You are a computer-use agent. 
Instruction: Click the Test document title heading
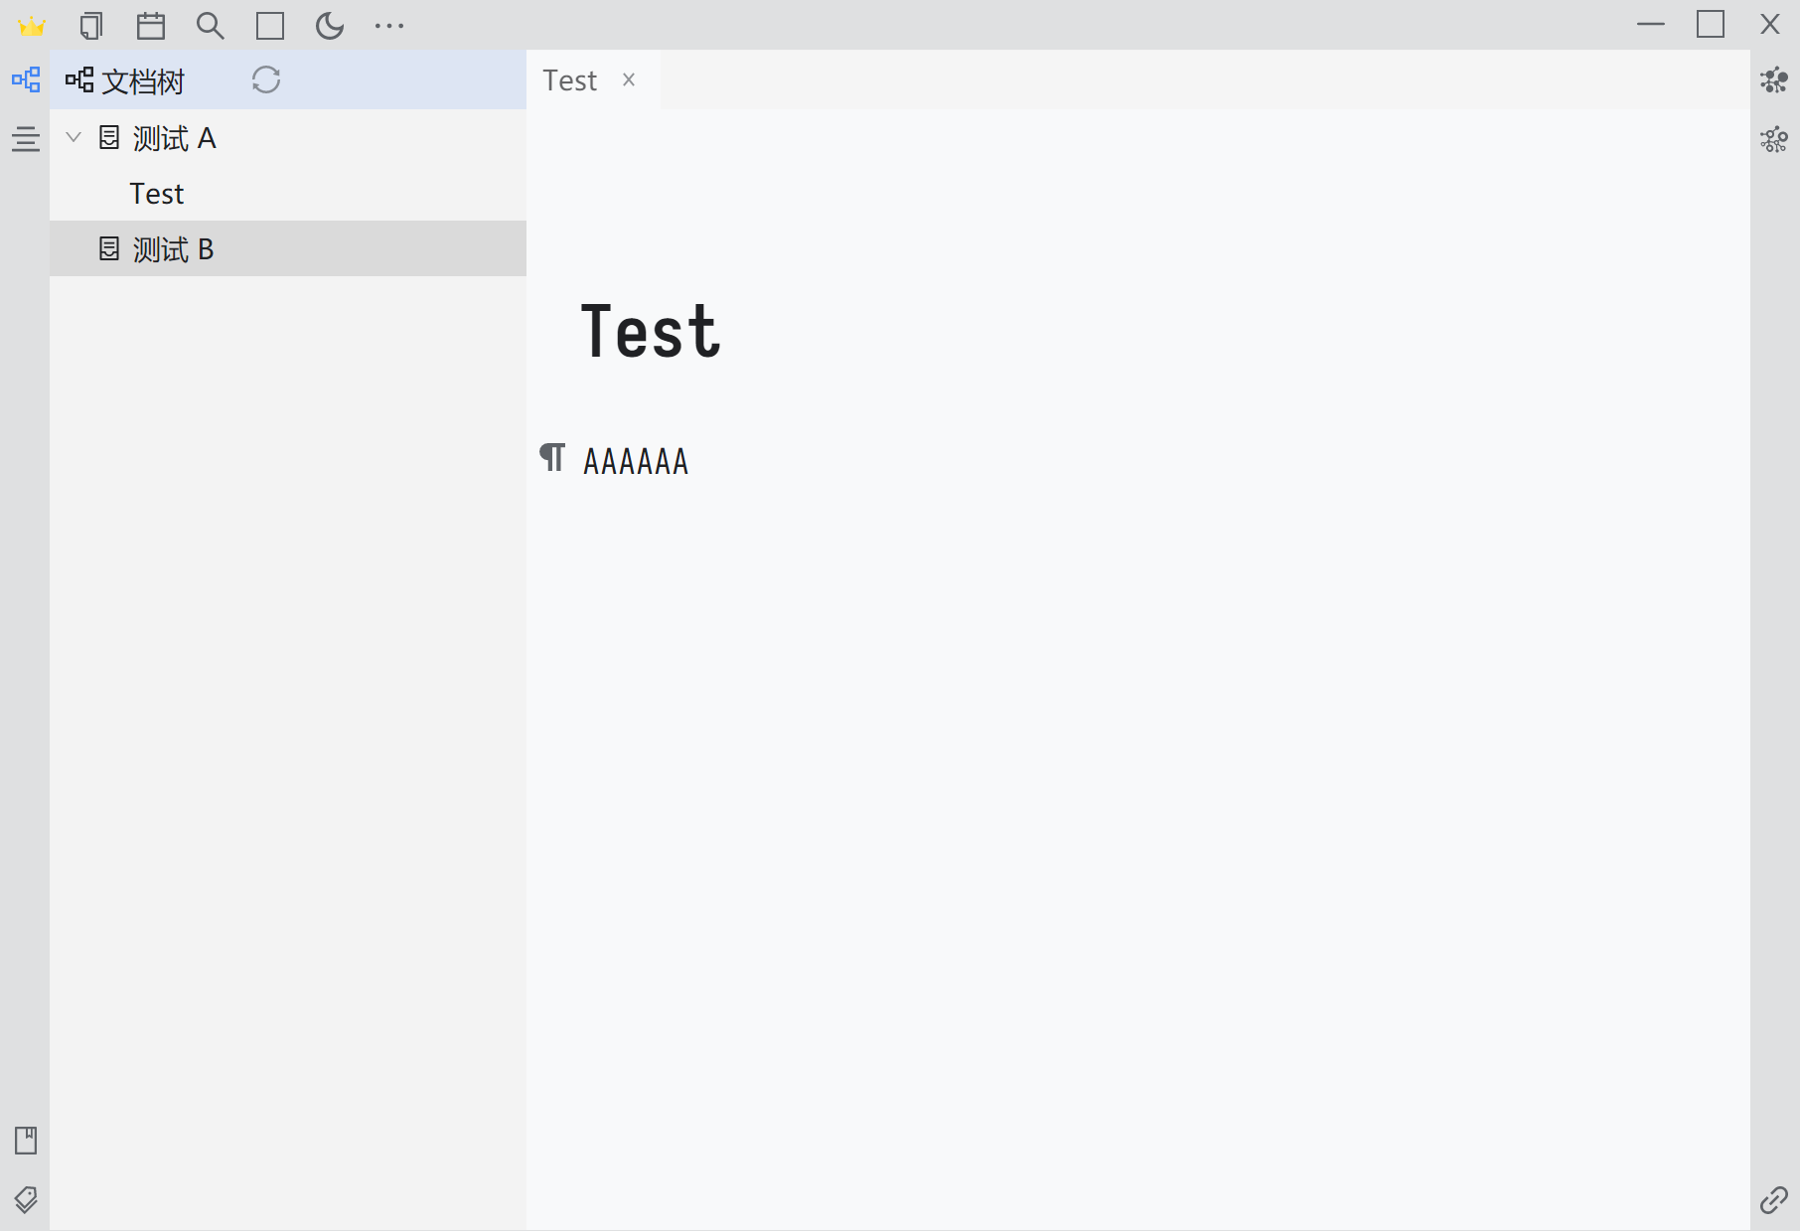(x=650, y=332)
